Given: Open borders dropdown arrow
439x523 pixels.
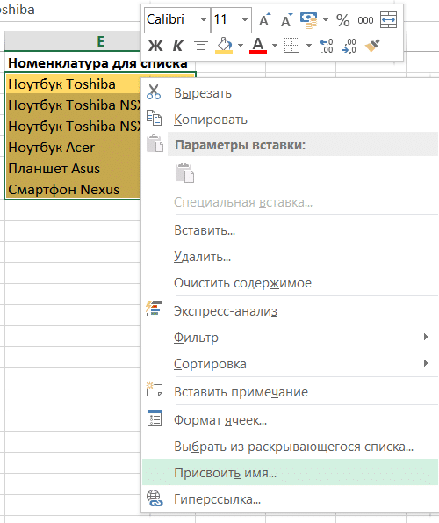Looking at the screenshot, I should [x=309, y=46].
